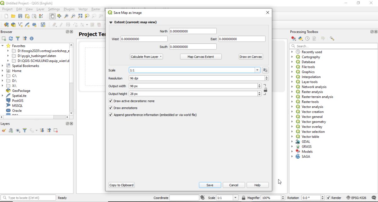
Task: Open Manage Map Themes eye icon
Action: pos(18,130)
